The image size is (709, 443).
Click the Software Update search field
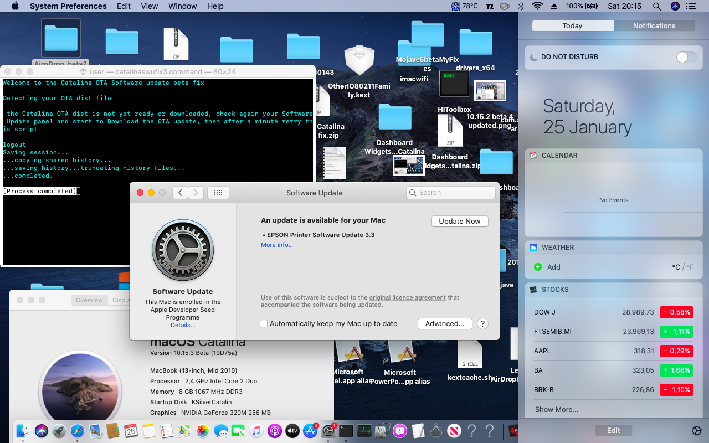(x=451, y=193)
